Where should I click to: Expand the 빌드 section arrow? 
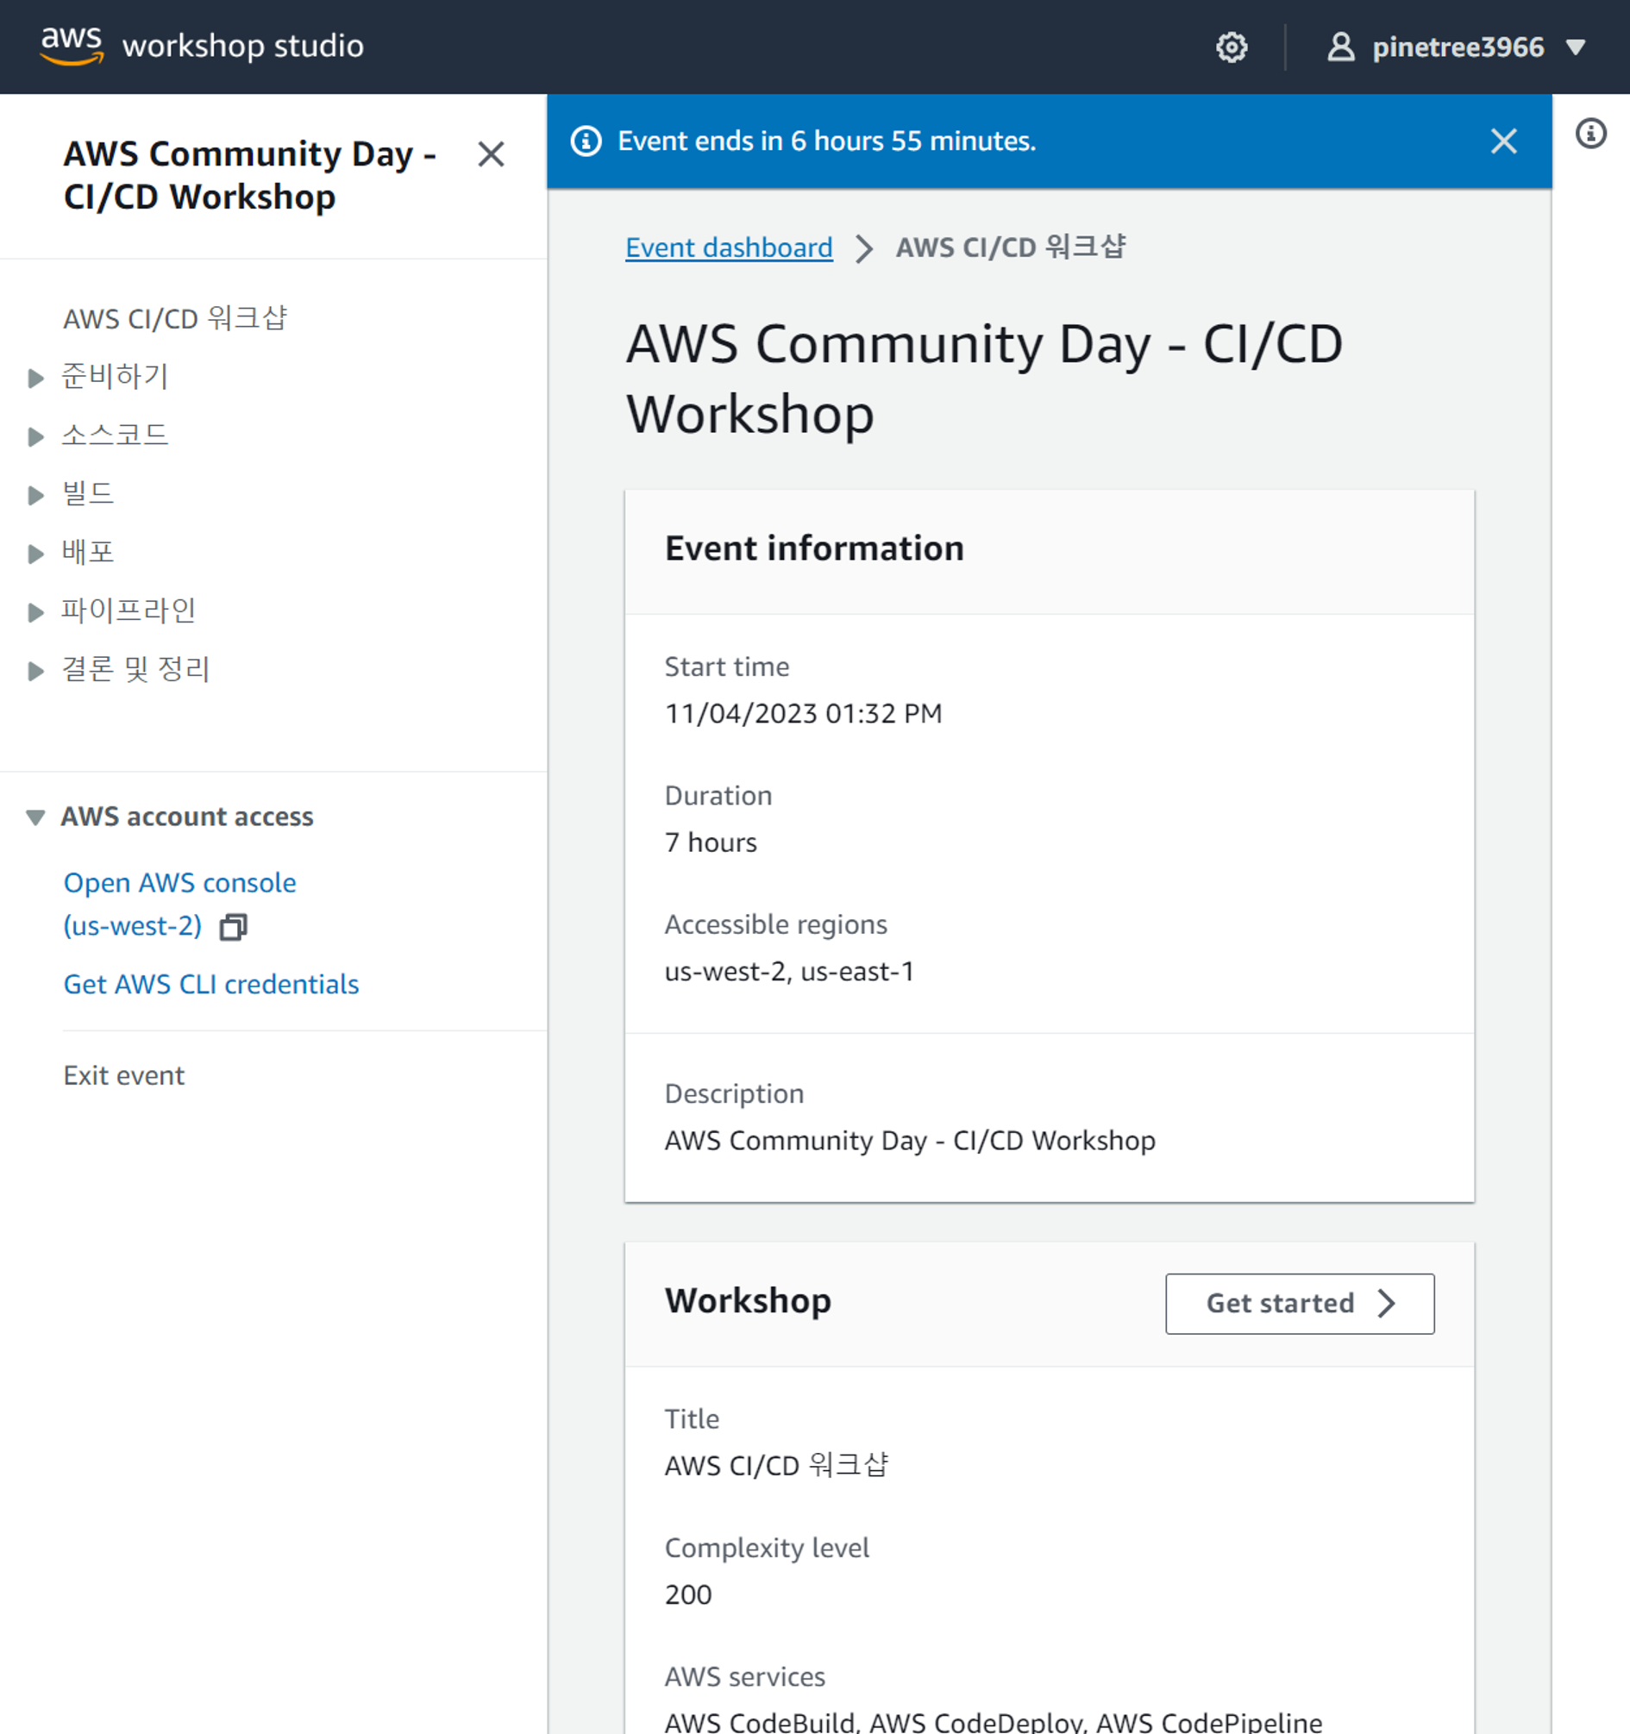[x=35, y=495]
